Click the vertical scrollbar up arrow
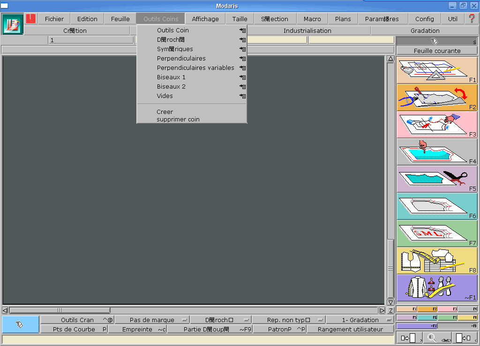 [x=390, y=59]
